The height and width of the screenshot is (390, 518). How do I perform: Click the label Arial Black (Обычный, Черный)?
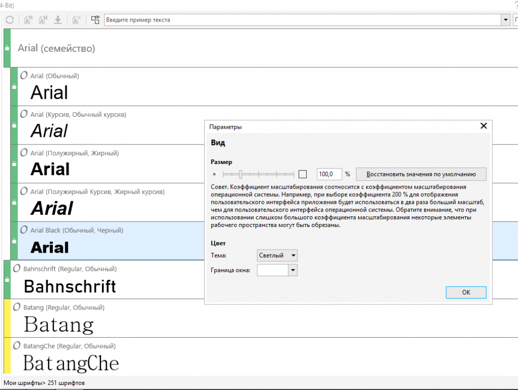pos(76,230)
